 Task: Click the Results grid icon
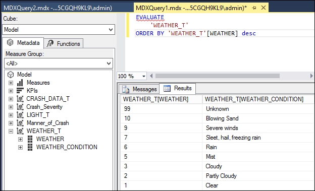(x=167, y=88)
